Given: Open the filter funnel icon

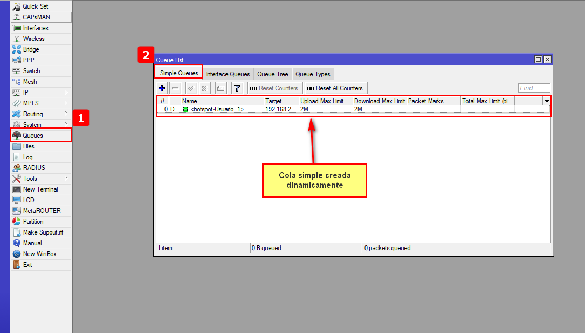Looking at the screenshot, I should tap(237, 88).
